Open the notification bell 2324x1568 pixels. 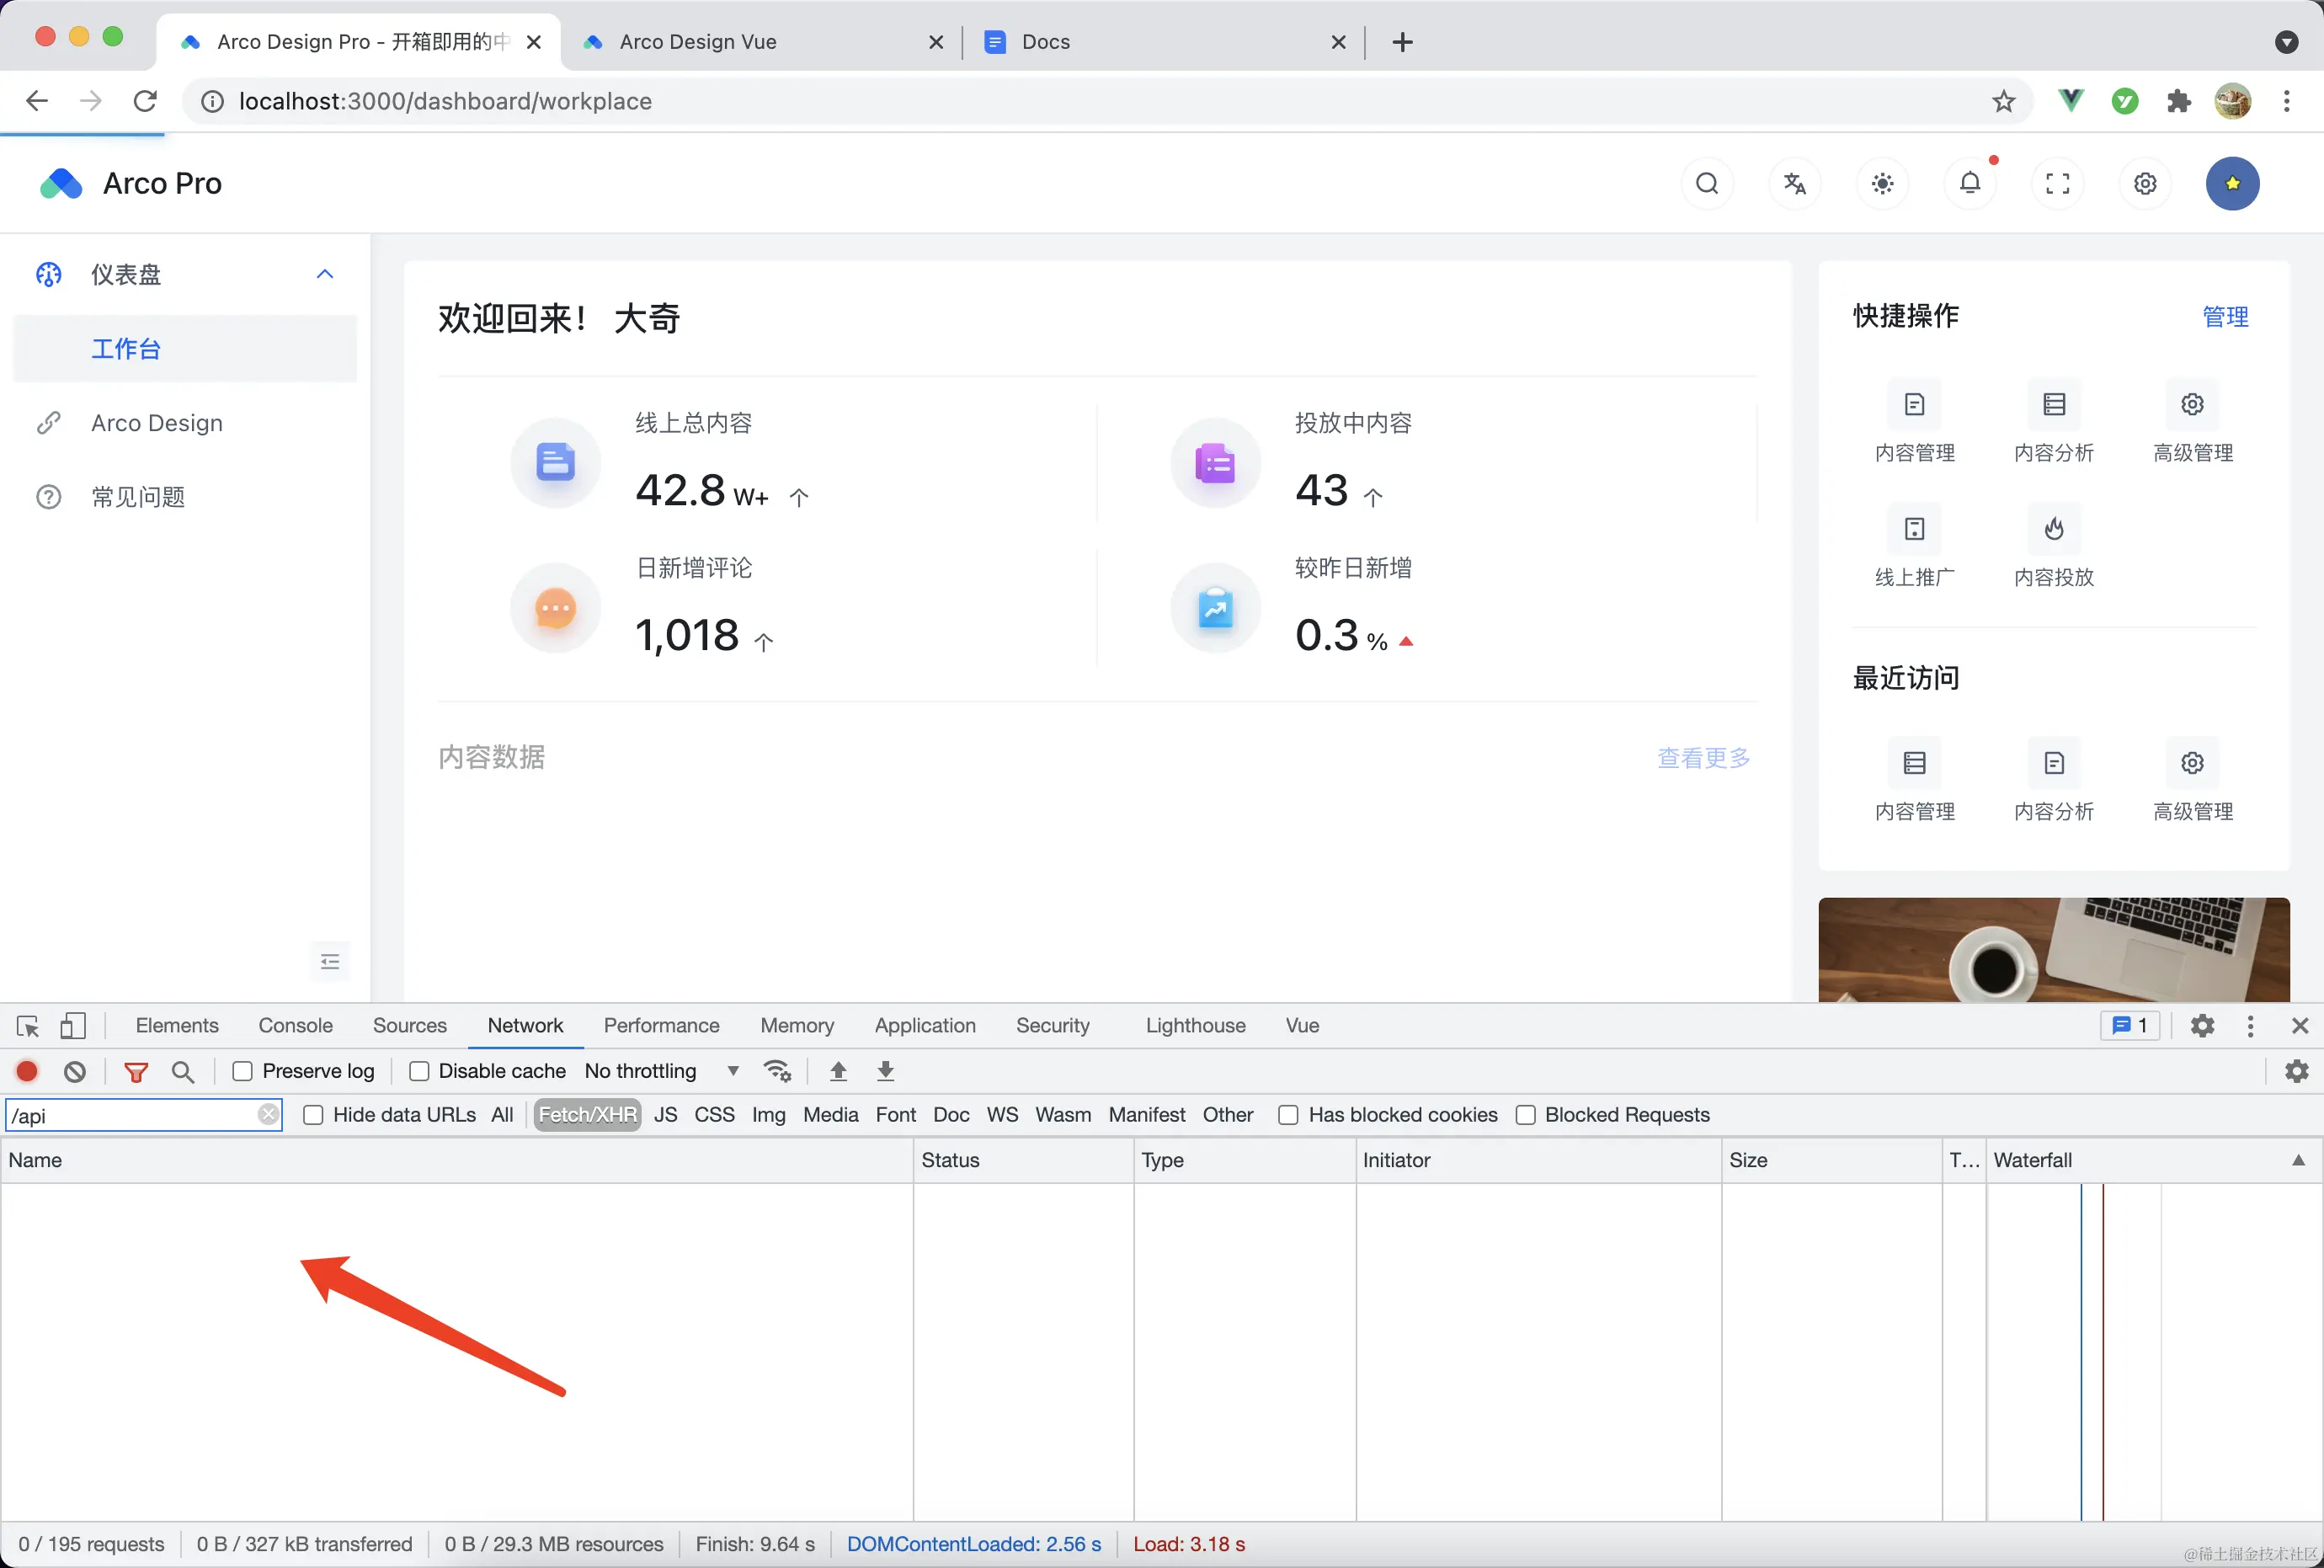[1969, 184]
